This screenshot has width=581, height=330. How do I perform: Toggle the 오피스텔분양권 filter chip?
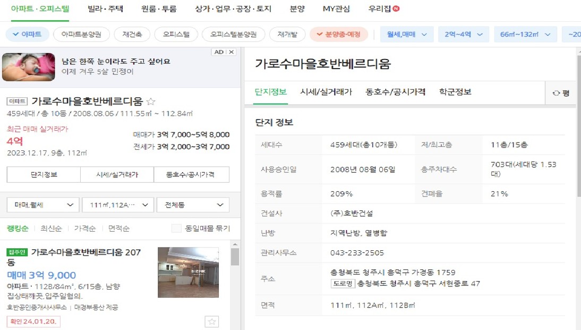[x=234, y=35]
